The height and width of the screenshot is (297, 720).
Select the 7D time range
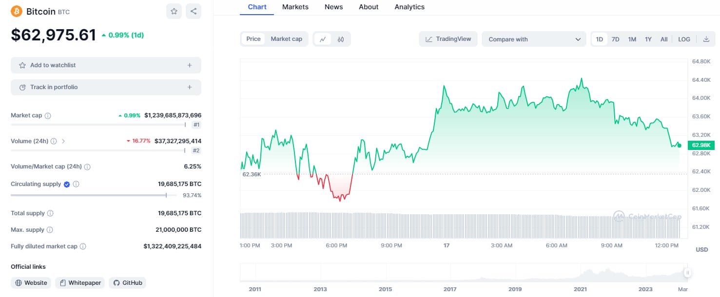(615, 39)
